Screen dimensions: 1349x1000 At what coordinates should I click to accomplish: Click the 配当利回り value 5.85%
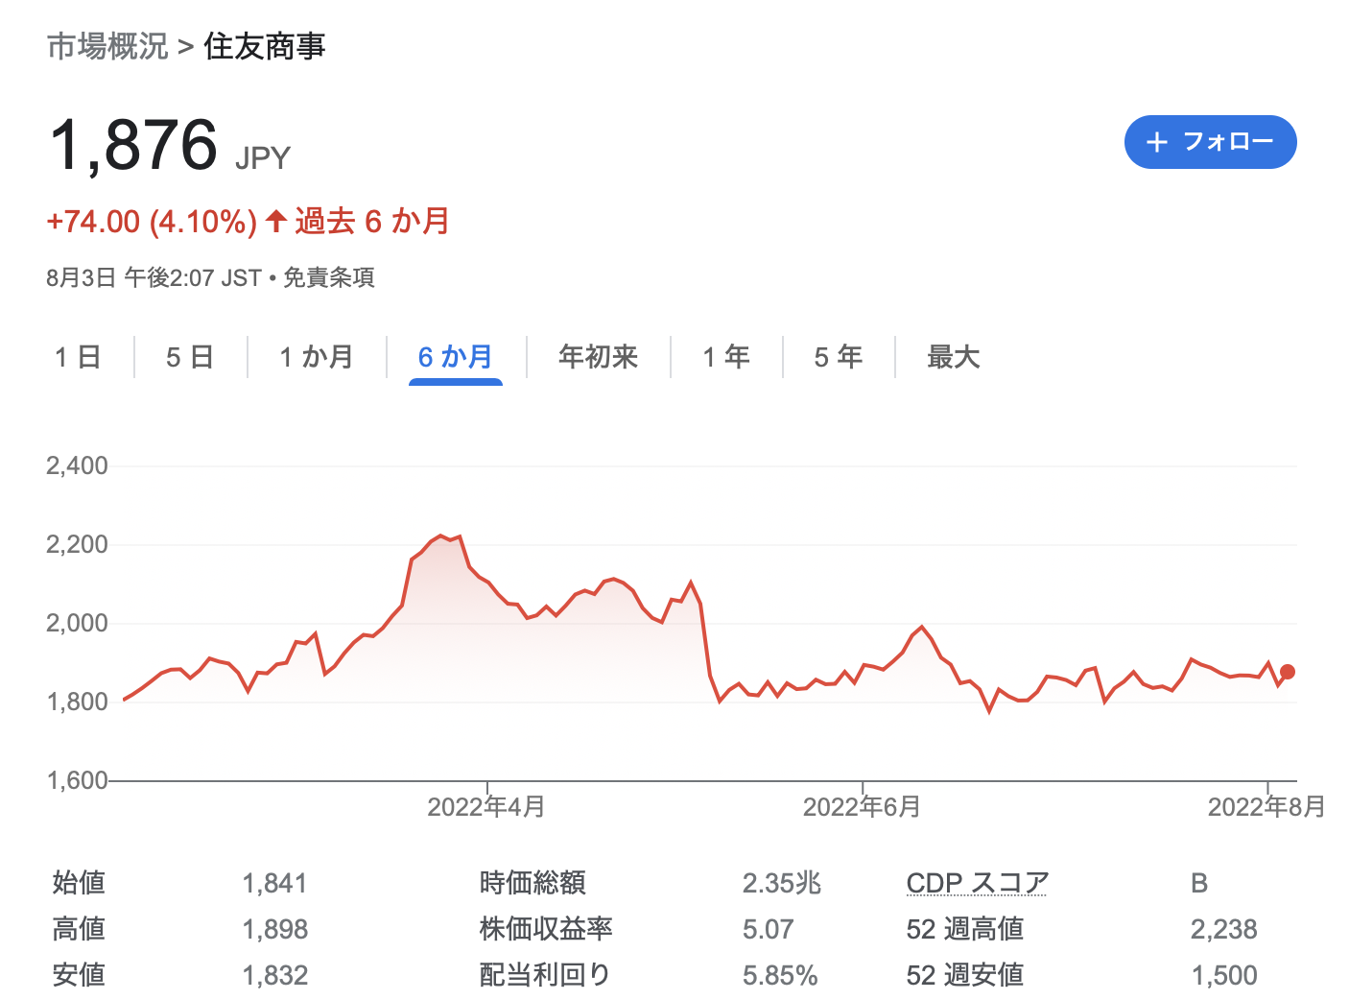tap(780, 975)
